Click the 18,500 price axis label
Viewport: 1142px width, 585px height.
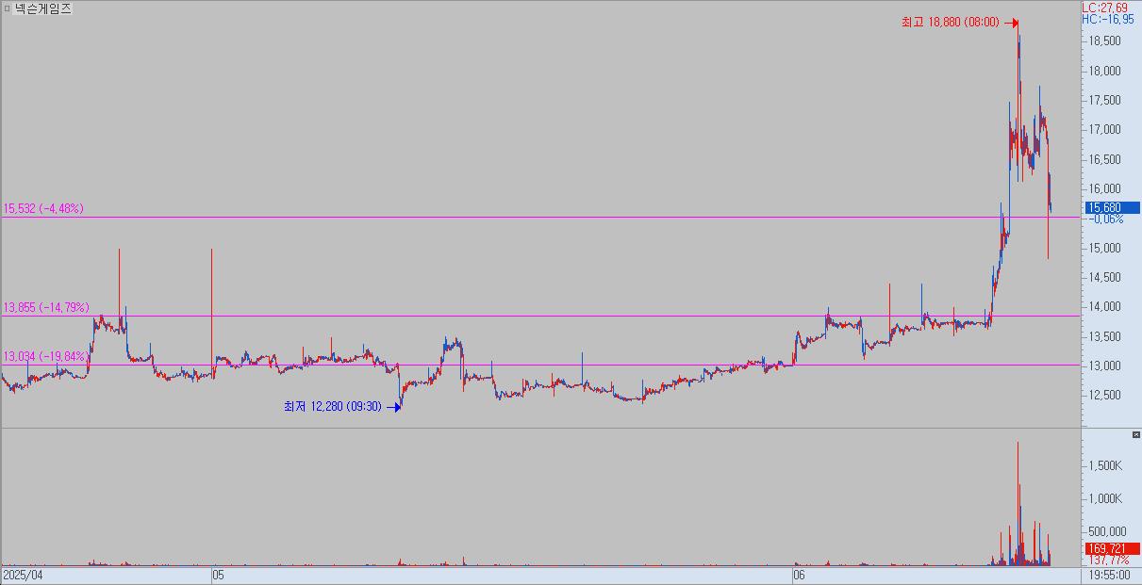click(1104, 41)
